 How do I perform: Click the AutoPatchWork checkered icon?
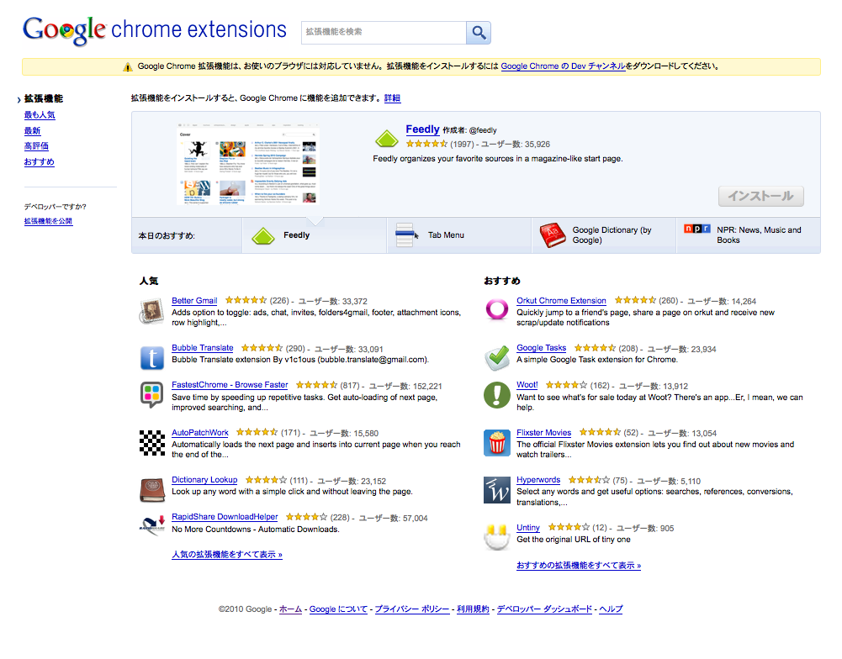tap(152, 443)
